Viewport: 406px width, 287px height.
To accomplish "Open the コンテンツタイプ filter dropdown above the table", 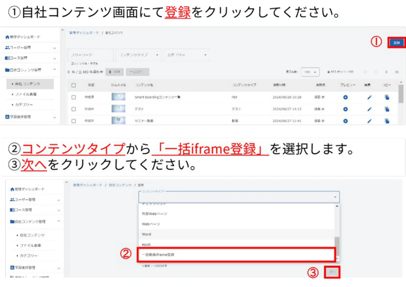I will pos(139,55).
